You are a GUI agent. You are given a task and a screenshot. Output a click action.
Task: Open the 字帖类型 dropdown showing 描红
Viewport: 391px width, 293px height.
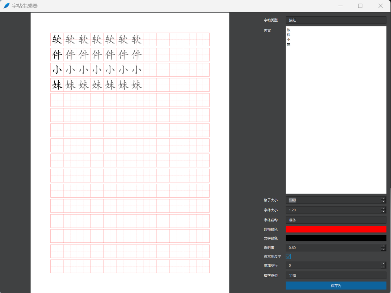click(x=336, y=20)
